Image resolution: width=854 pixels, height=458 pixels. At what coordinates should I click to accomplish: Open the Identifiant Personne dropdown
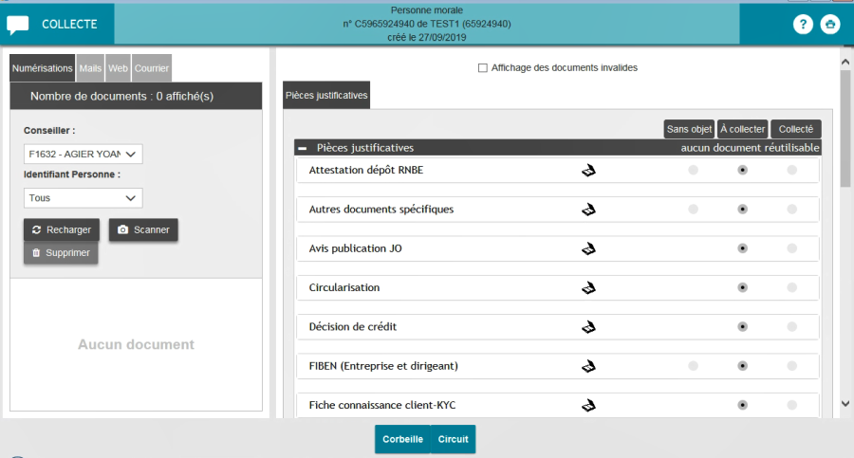83,198
